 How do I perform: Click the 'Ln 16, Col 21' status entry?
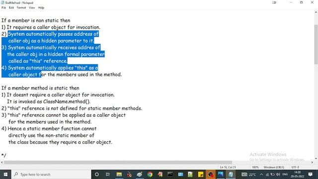click(228, 167)
